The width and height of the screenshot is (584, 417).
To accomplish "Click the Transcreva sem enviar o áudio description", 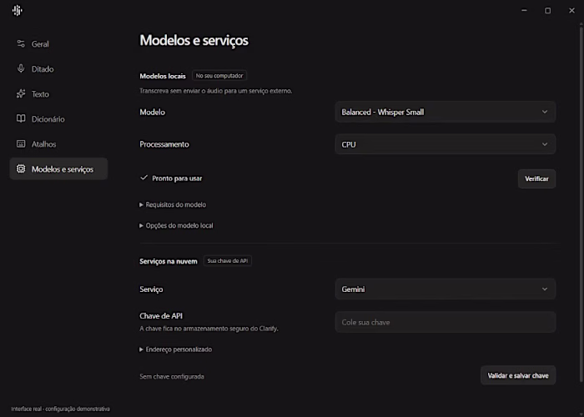I will tap(216, 91).
